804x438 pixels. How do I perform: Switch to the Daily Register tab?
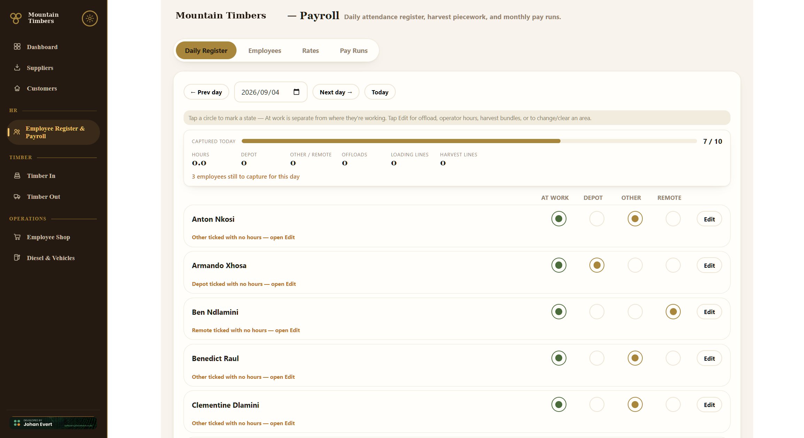coord(206,50)
